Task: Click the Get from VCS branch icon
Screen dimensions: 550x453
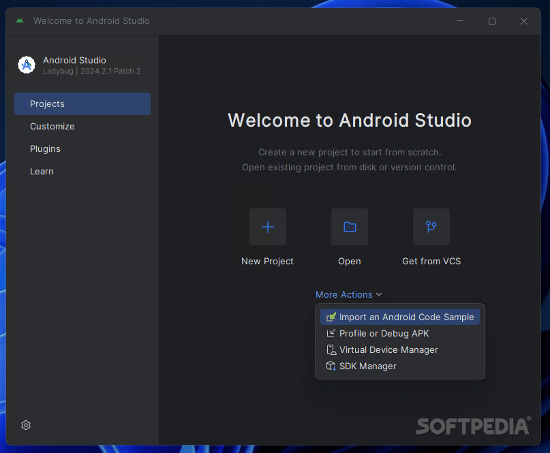Action: pyautogui.click(x=431, y=226)
